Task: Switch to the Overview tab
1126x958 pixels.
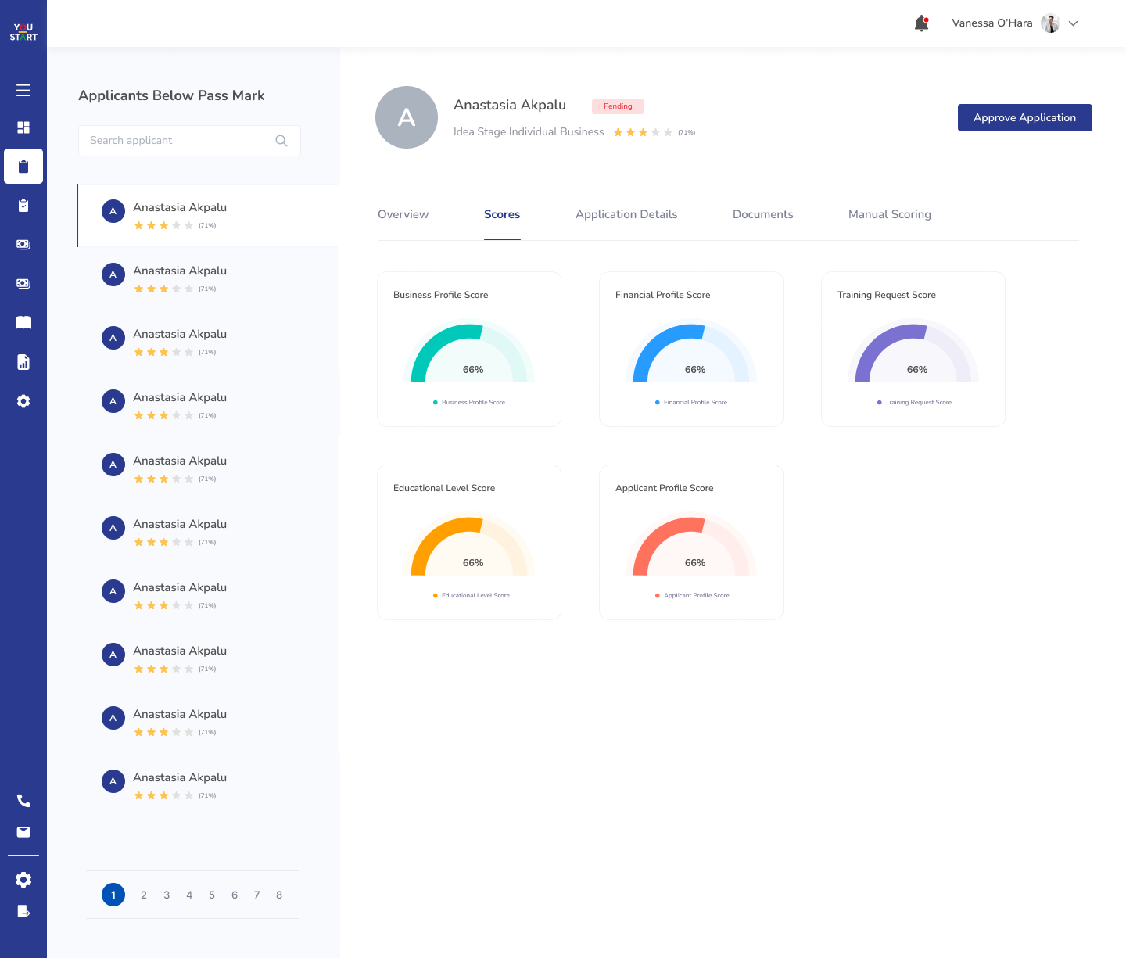Action: 403,214
